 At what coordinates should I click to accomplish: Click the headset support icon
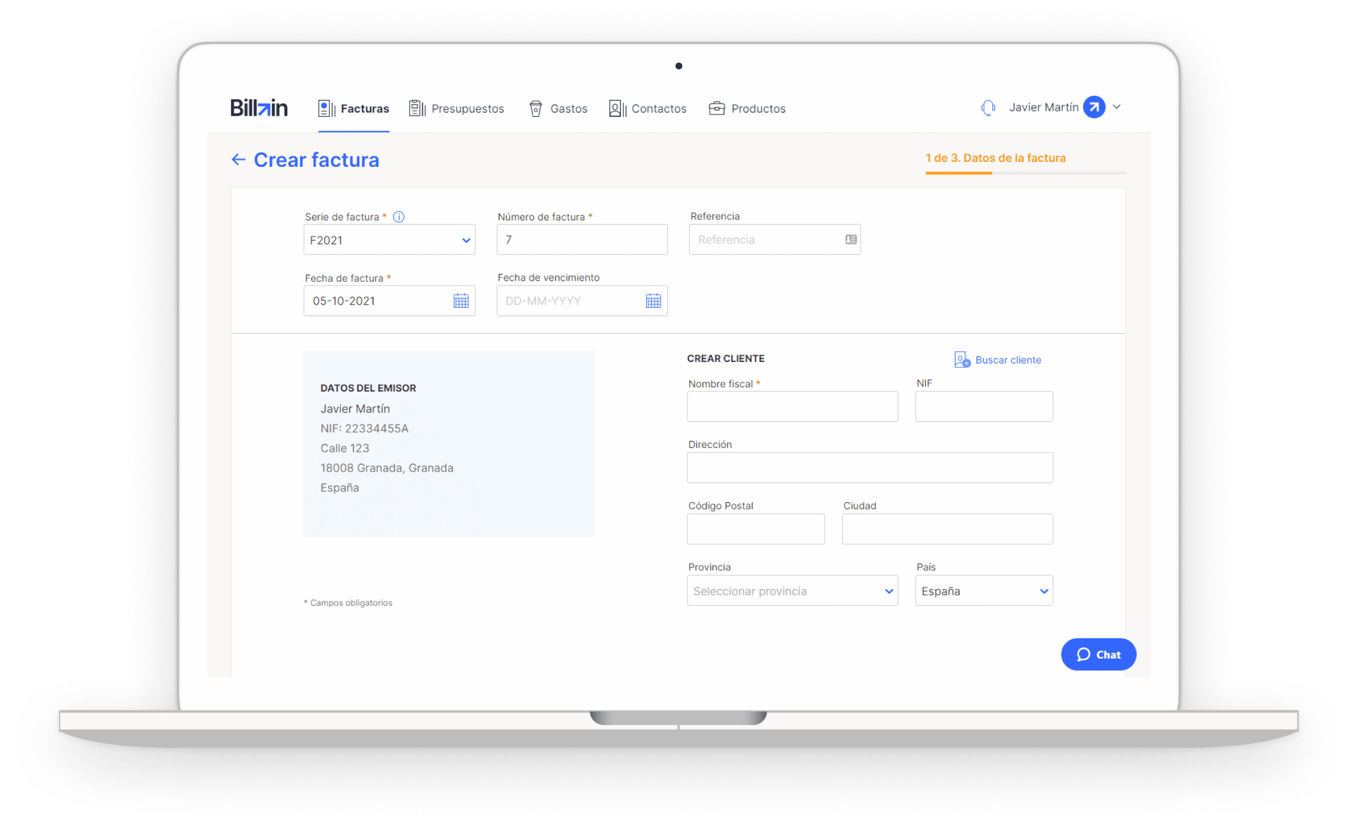tap(988, 108)
